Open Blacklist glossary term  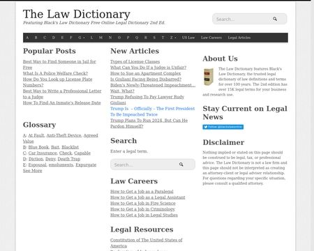(x=70, y=147)
